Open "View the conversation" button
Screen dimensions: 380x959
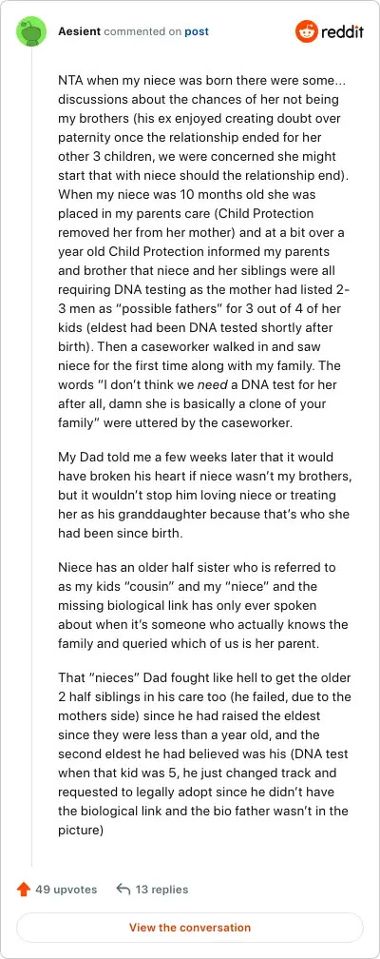[190, 928]
